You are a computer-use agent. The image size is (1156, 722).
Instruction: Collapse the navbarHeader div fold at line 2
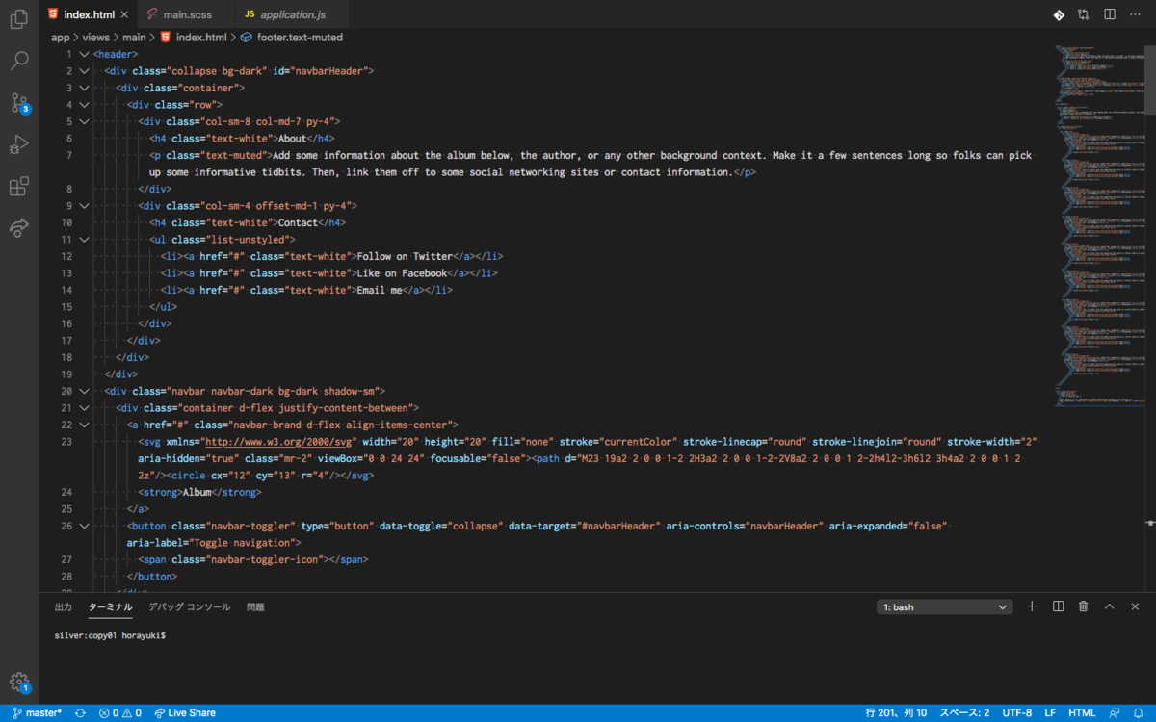84,71
